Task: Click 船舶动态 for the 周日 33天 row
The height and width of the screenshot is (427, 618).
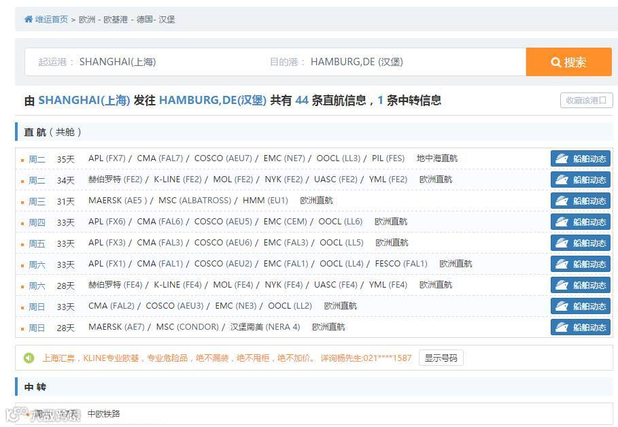Action: (x=580, y=307)
